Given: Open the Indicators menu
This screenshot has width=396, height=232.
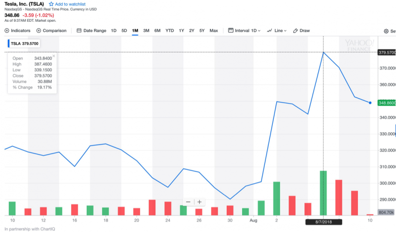Looking at the screenshot, I should pyautogui.click(x=17, y=31).
